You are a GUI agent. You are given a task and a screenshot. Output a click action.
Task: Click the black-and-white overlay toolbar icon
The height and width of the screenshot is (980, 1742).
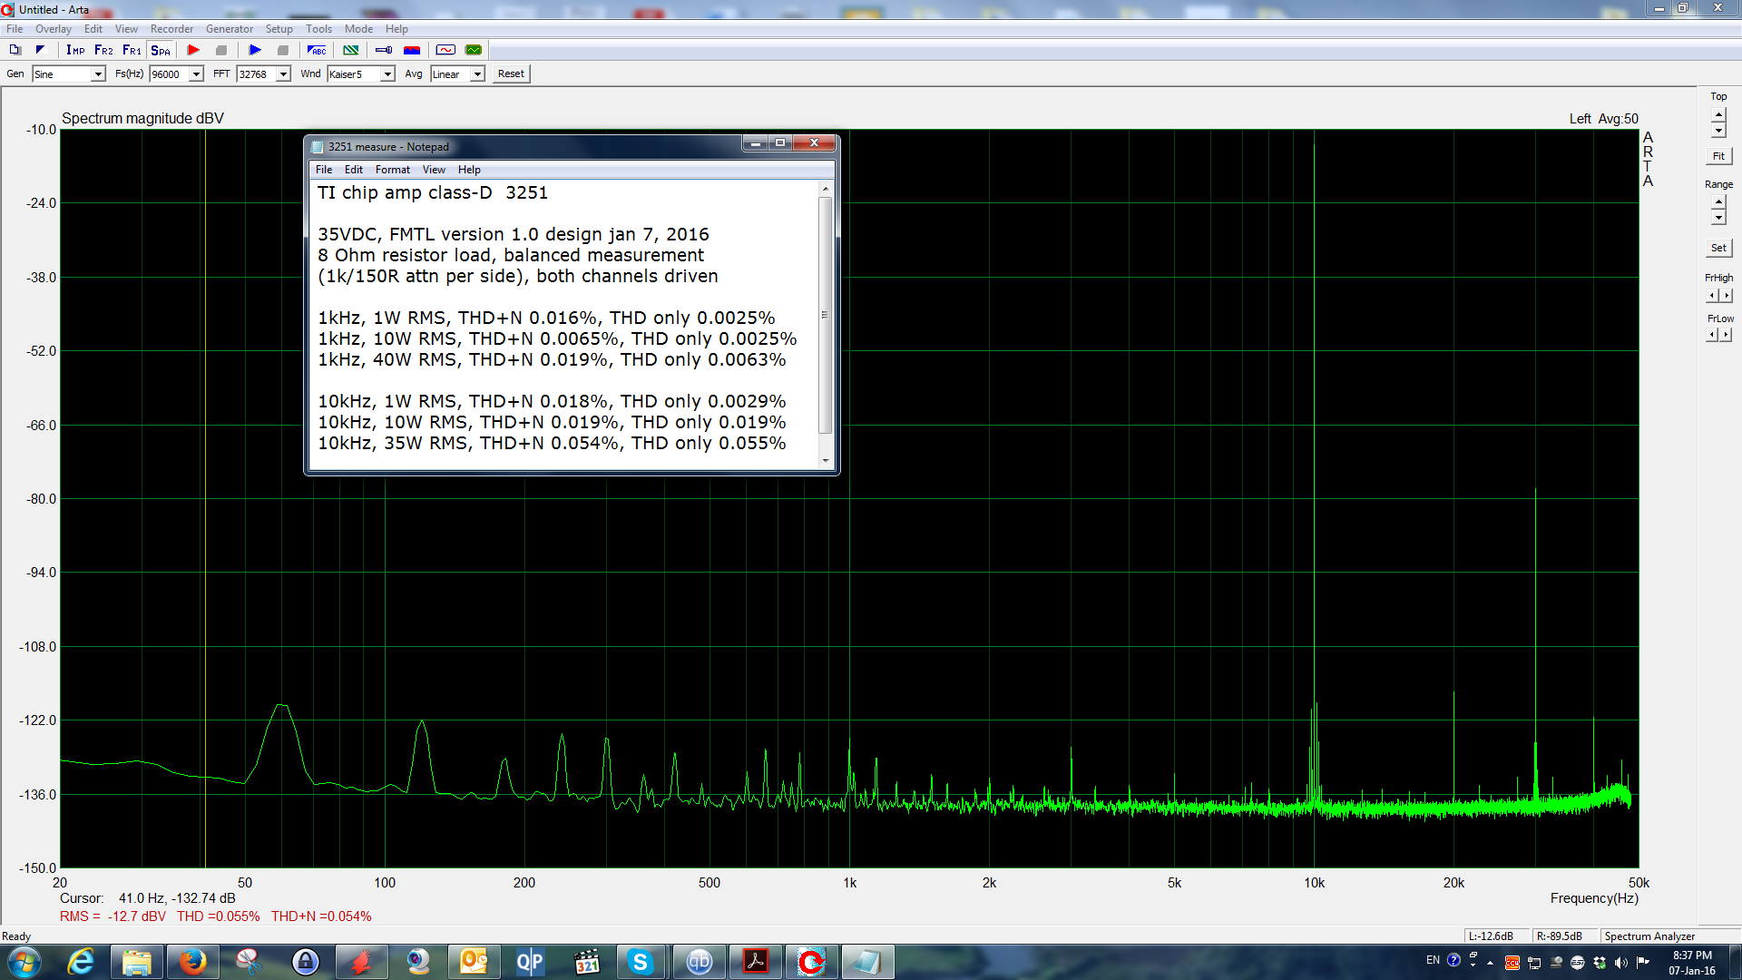pyautogui.click(x=40, y=50)
